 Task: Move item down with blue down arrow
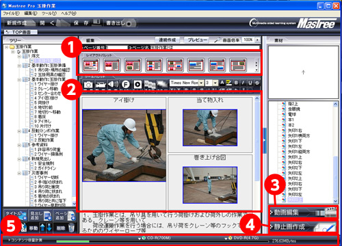pyautogui.click(x=49, y=228)
